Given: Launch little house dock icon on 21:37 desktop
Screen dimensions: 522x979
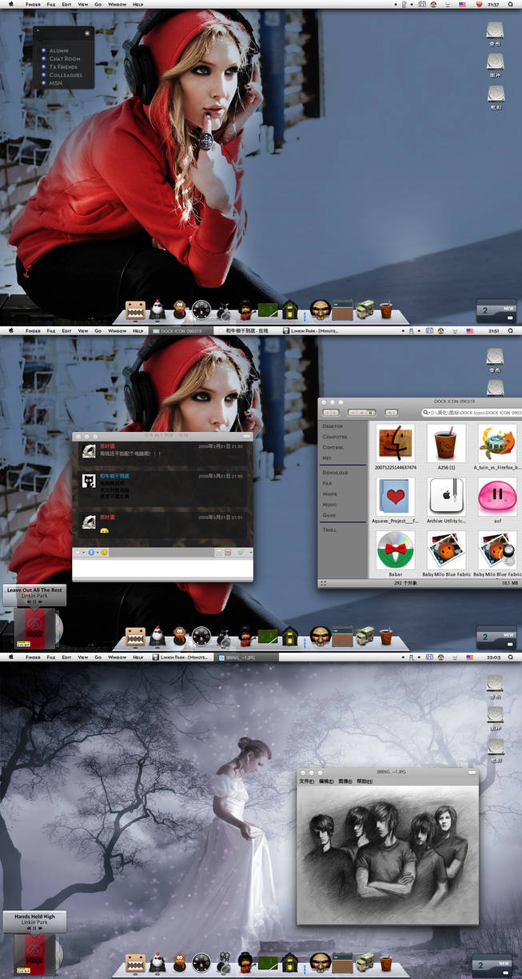Looking at the screenshot, I should (289, 310).
